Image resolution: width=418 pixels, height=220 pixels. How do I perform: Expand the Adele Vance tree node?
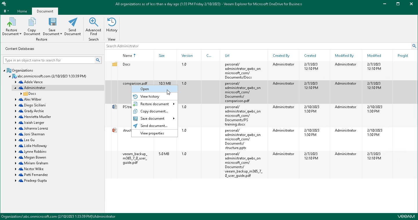click(x=16, y=82)
